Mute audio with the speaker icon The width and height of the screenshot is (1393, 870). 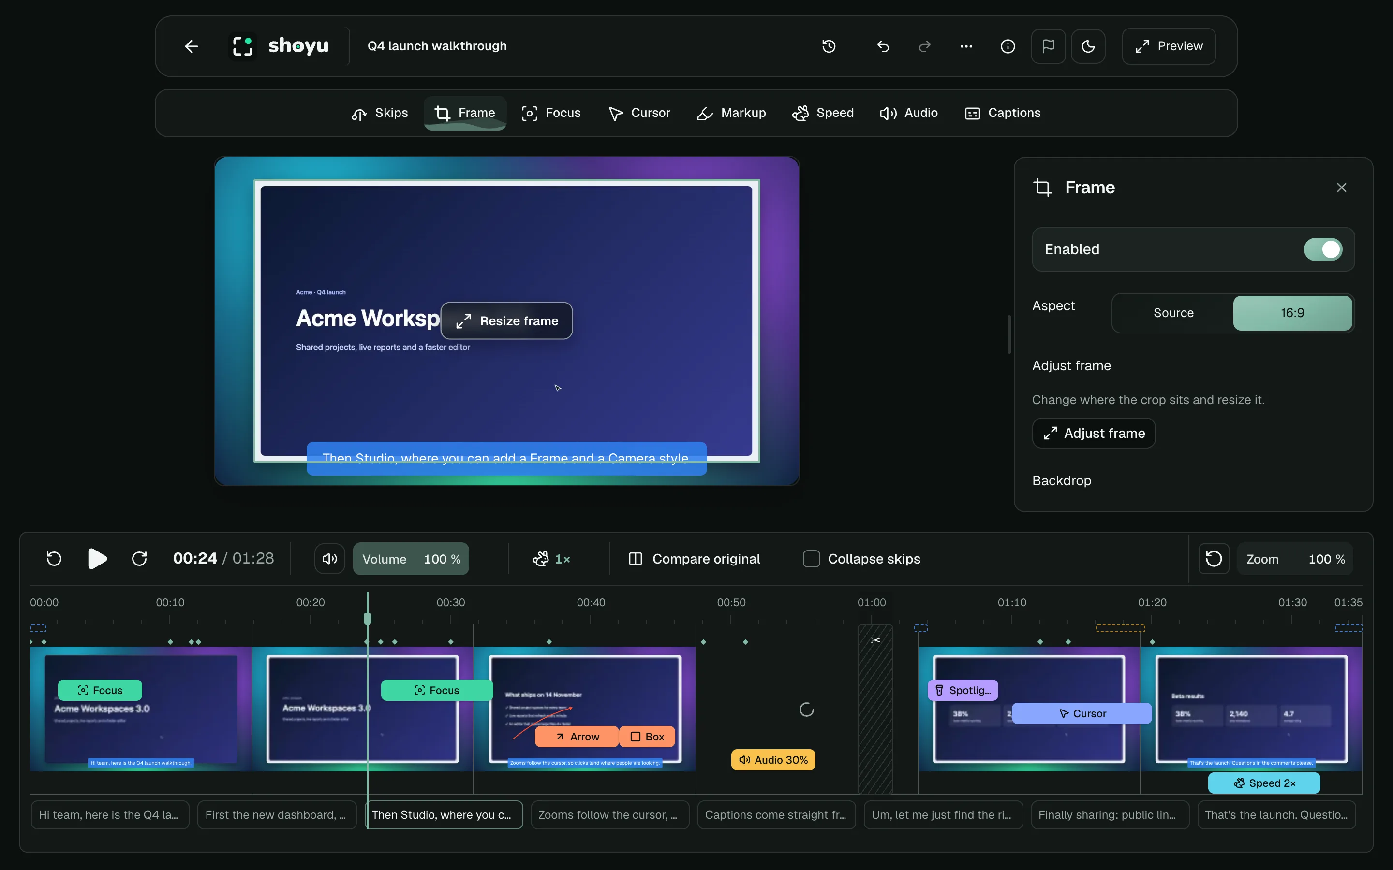(x=330, y=559)
